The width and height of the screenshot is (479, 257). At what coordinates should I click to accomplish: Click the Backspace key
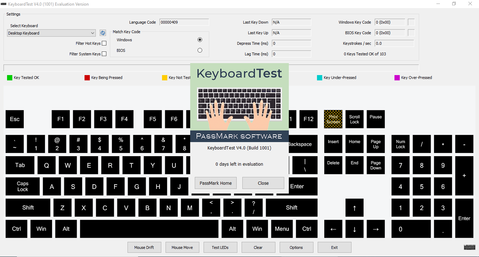(x=303, y=144)
